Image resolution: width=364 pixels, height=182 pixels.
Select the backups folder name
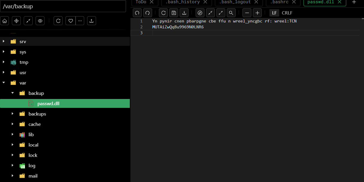[x=37, y=114]
